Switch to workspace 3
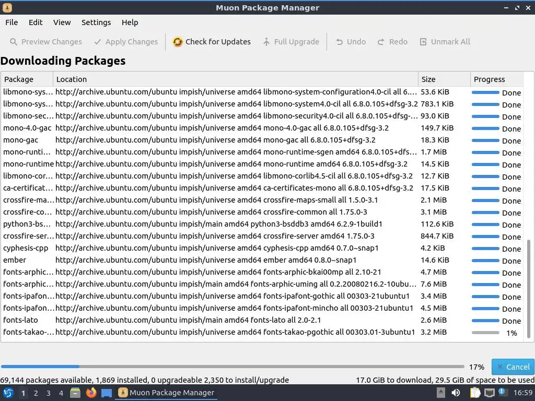Screen dimensions: 535x401 coord(49,393)
